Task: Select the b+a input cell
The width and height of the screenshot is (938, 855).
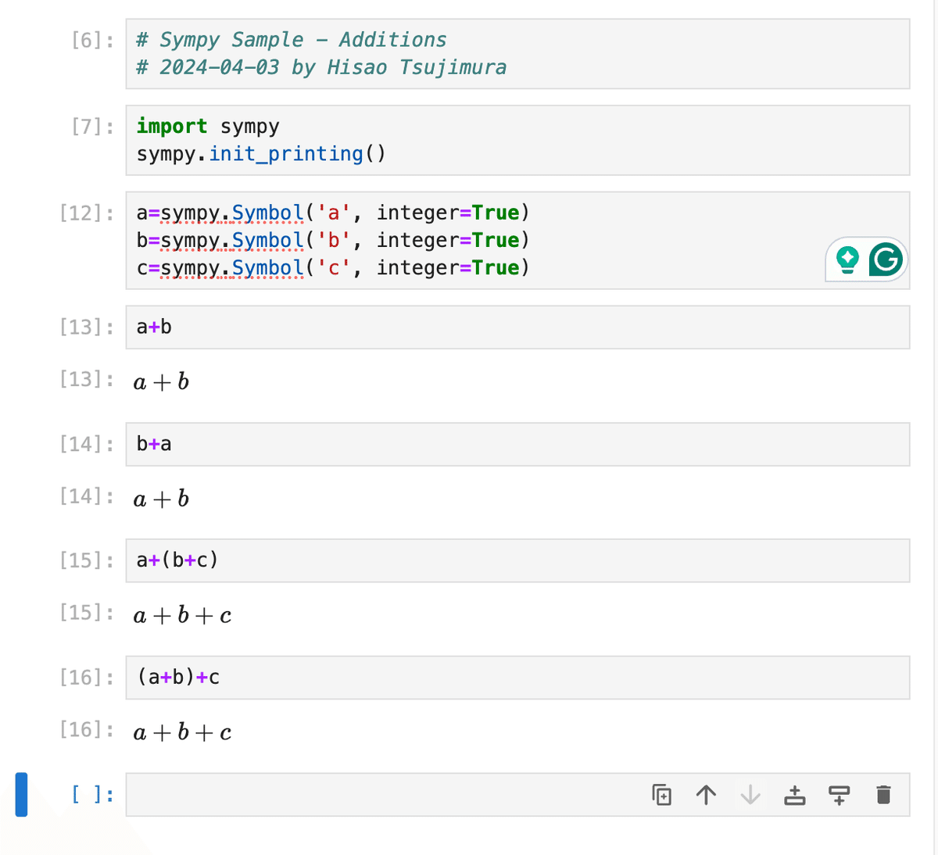Action: coord(516,444)
